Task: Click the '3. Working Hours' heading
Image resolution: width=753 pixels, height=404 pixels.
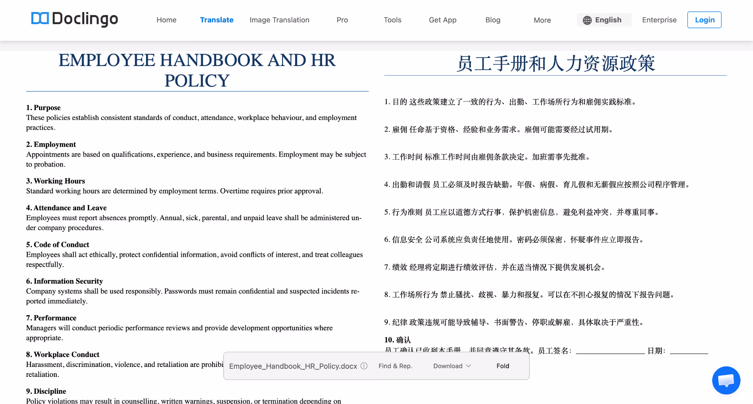Action: click(x=56, y=181)
